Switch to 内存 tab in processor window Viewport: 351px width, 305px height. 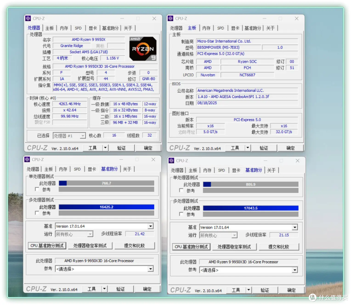coord(64,28)
